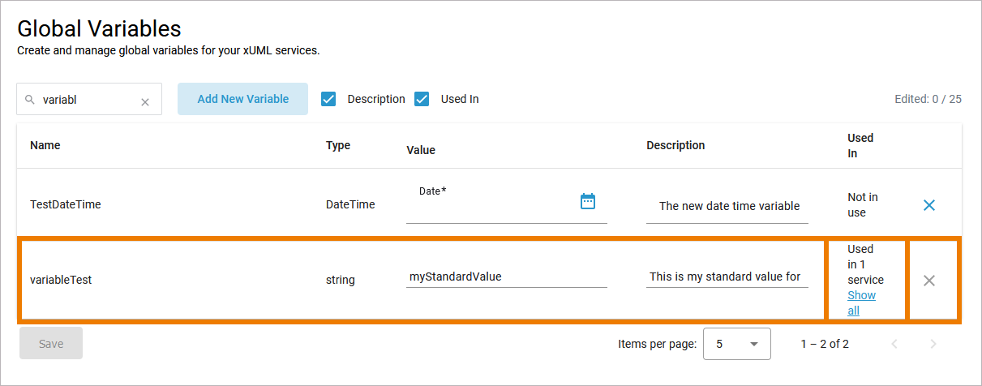Go to the next page

coord(933,344)
